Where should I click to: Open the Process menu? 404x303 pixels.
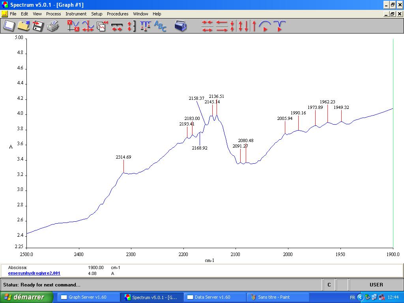[x=53, y=14]
